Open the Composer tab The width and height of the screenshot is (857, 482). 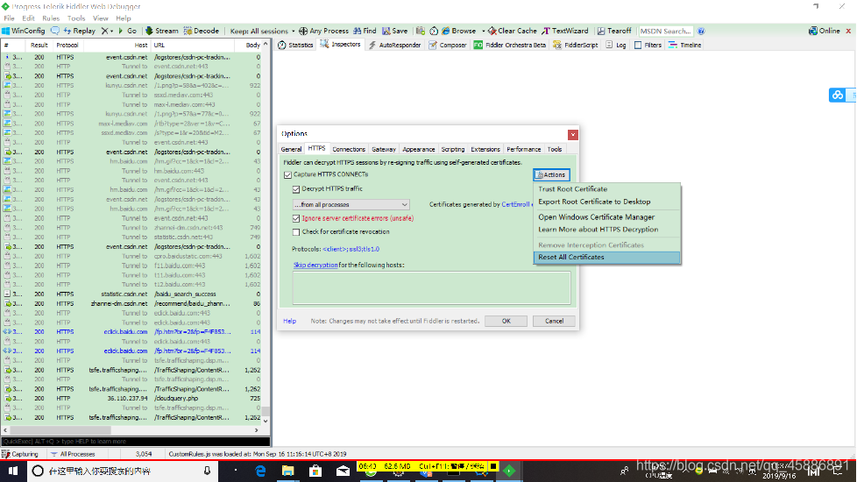(448, 46)
